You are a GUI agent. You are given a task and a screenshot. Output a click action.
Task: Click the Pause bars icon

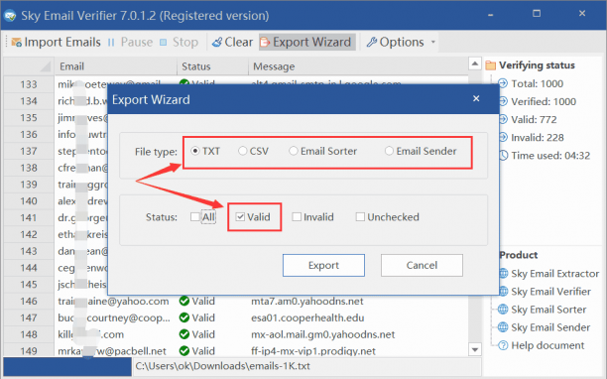pyautogui.click(x=111, y=43)
